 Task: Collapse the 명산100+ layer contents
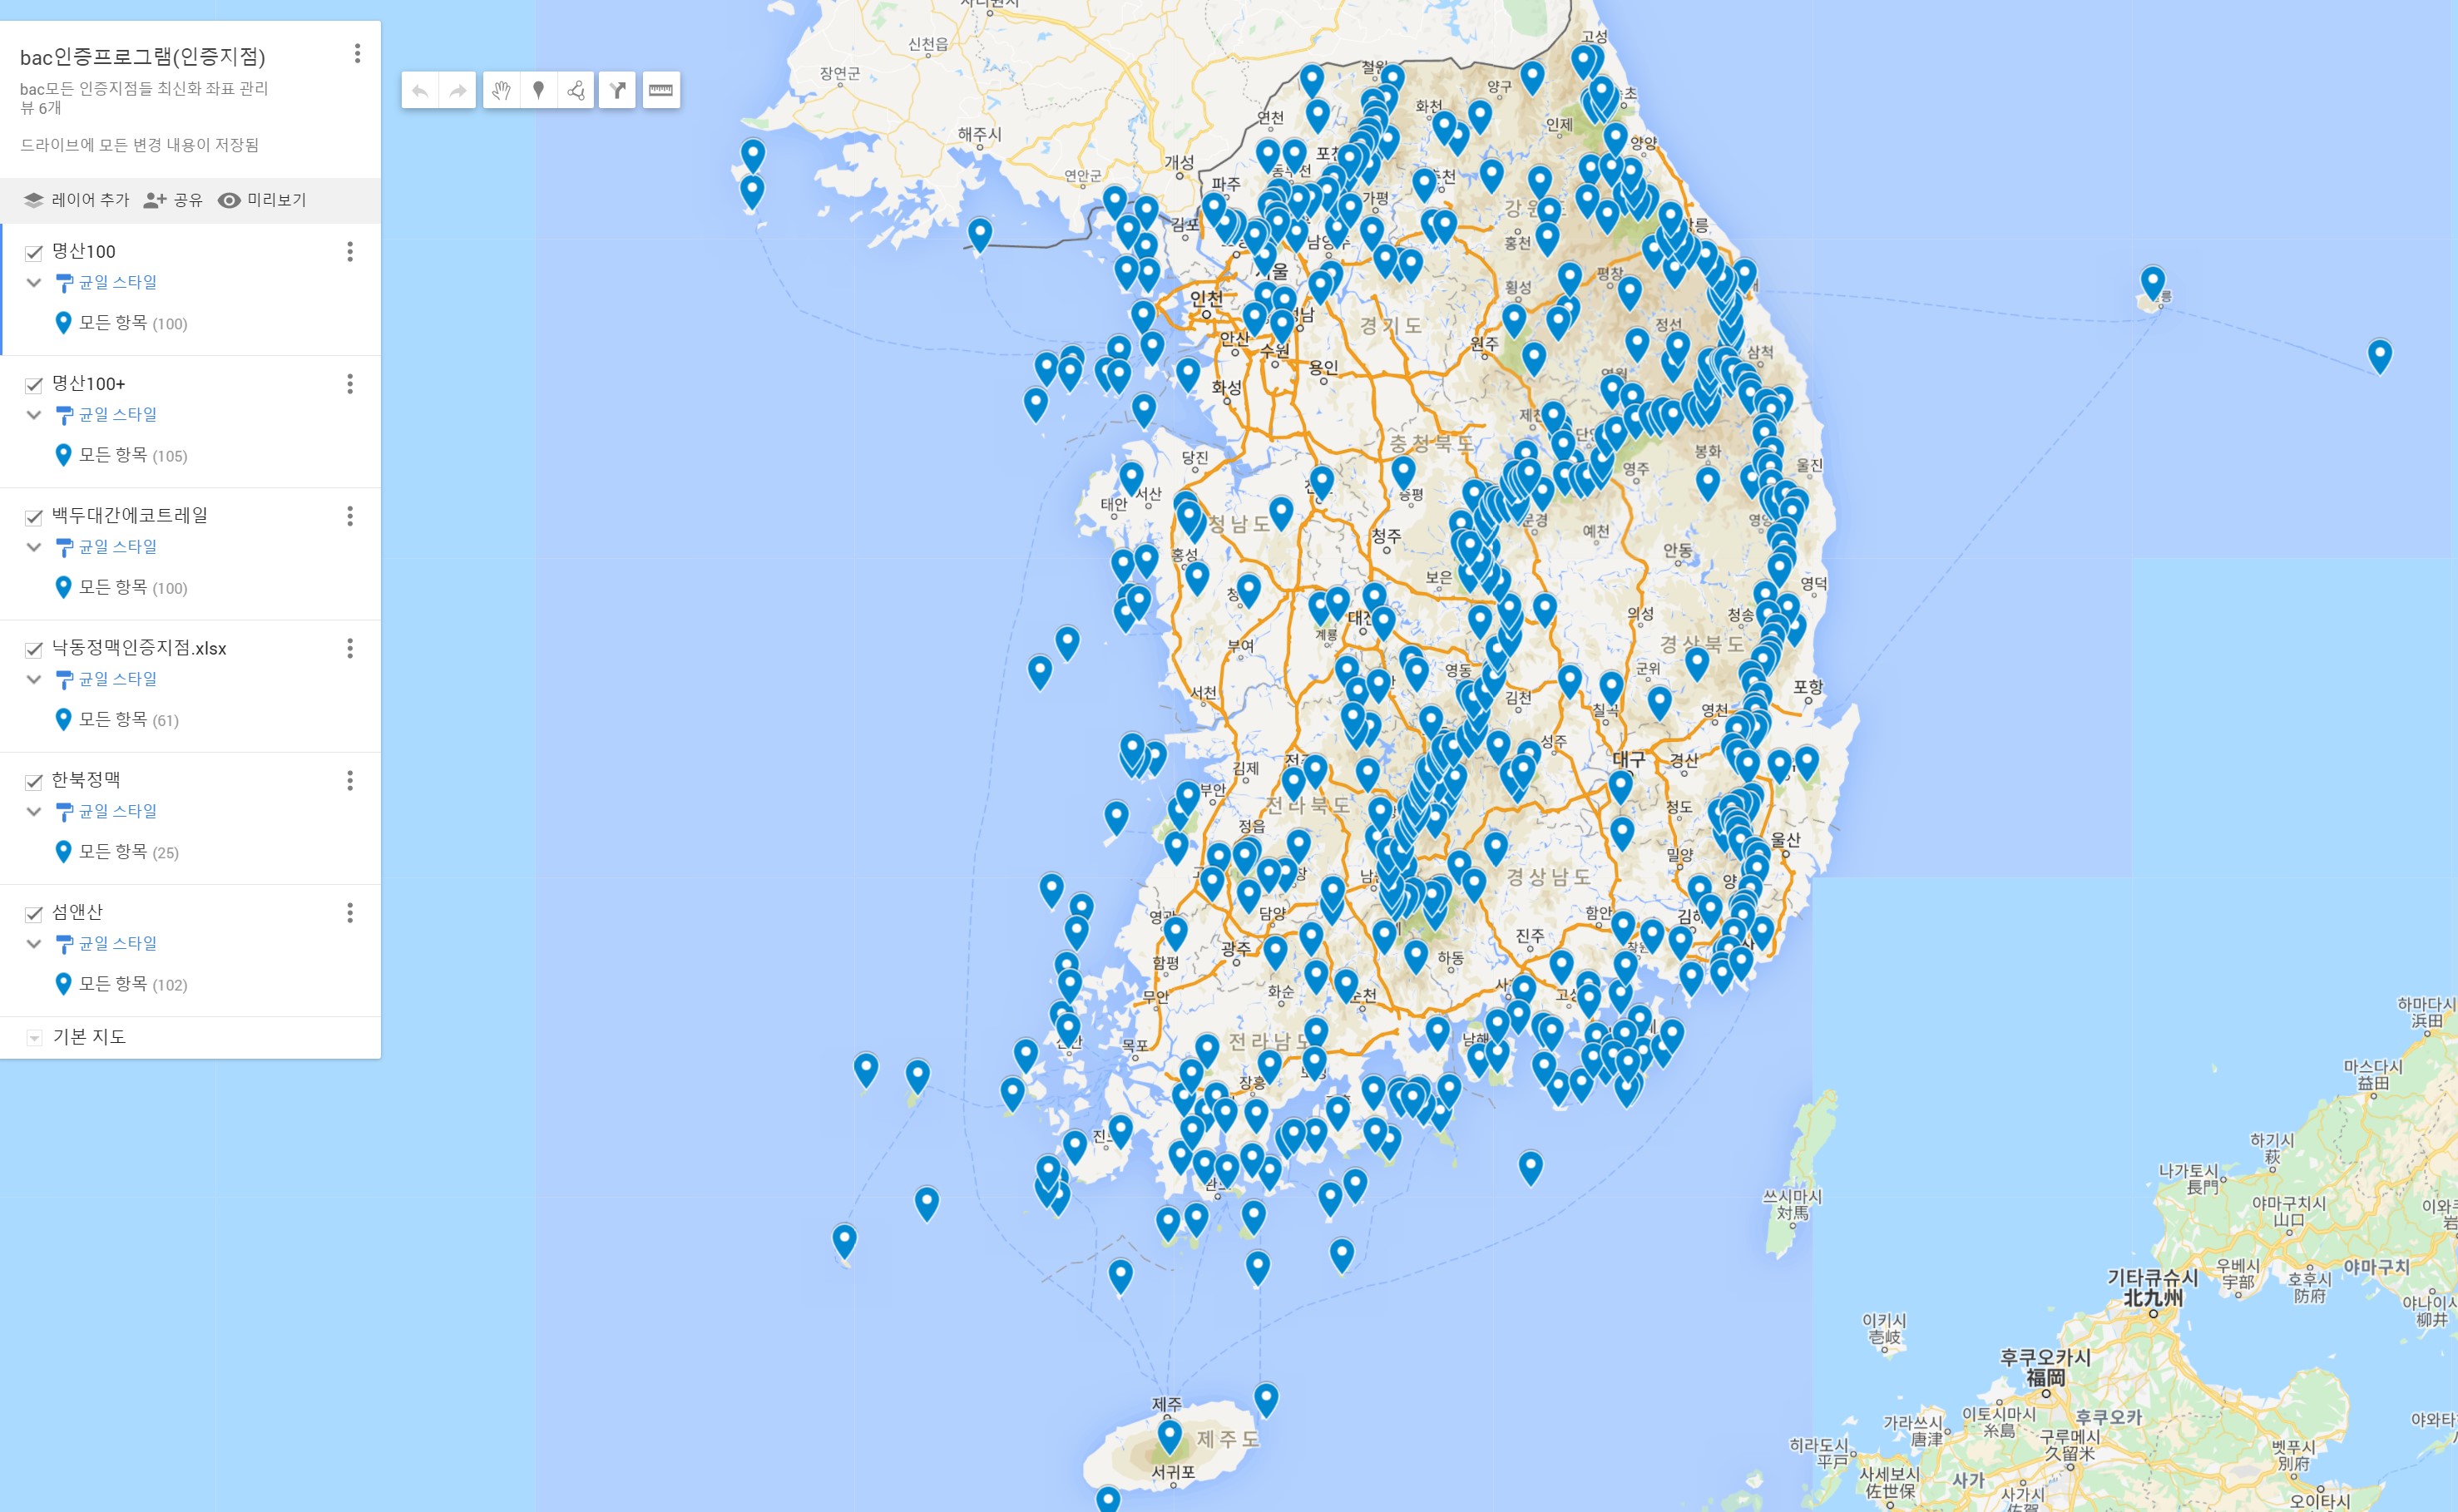(x=34, y=415)
